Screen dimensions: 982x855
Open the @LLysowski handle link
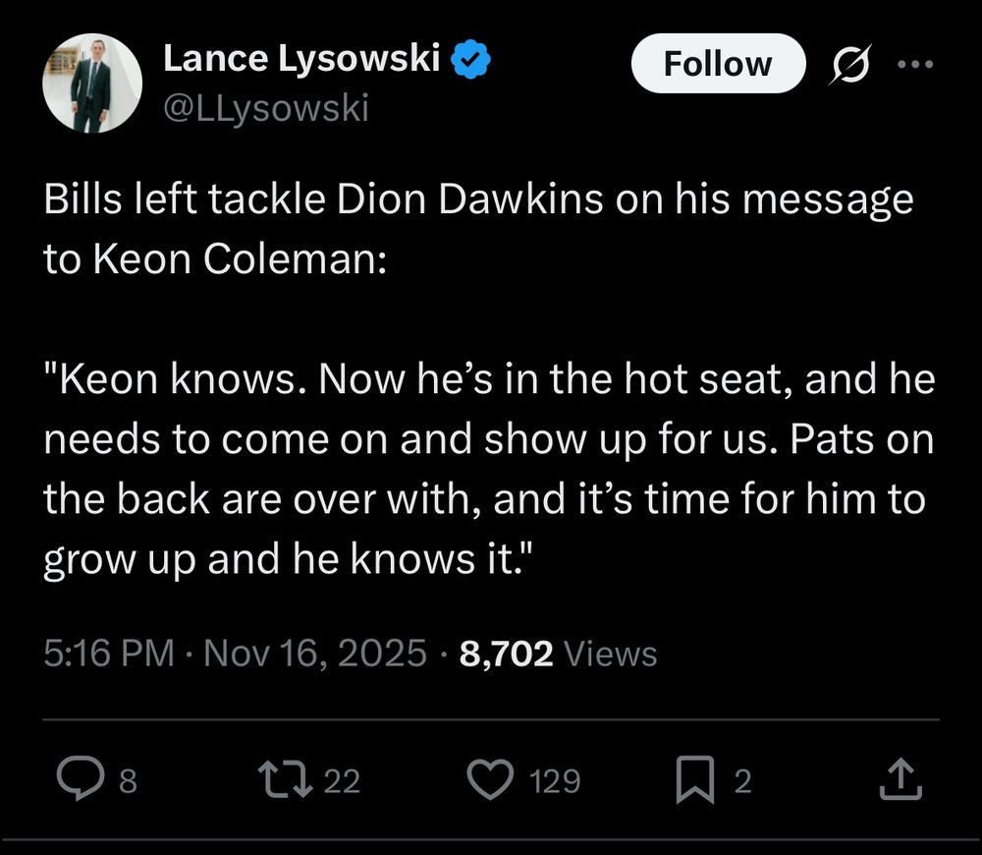coord(265,108)
